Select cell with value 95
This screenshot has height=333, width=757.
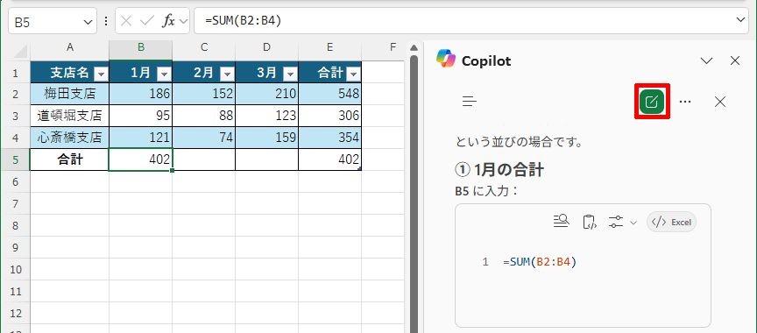tap(141, 116)
